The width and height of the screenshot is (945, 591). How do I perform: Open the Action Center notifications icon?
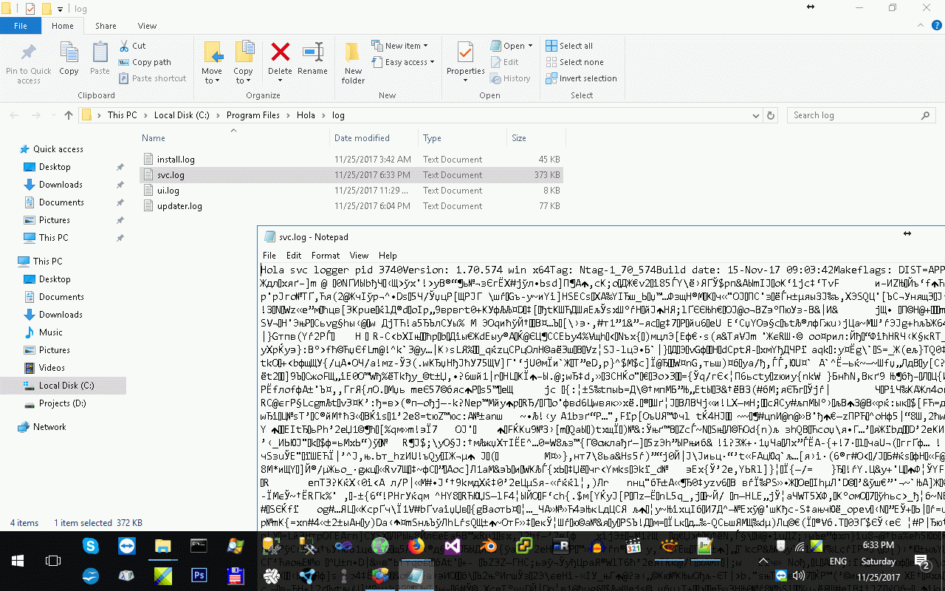921,561
